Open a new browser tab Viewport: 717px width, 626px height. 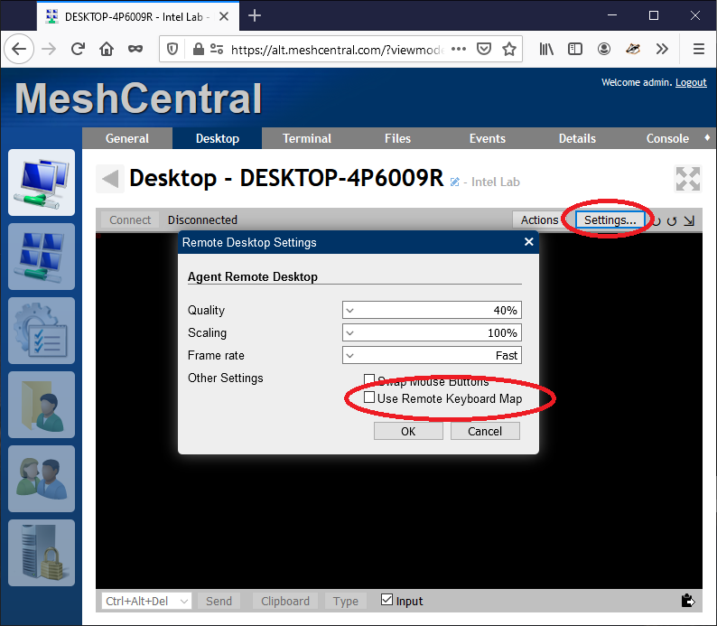click(x=255, y=16)
